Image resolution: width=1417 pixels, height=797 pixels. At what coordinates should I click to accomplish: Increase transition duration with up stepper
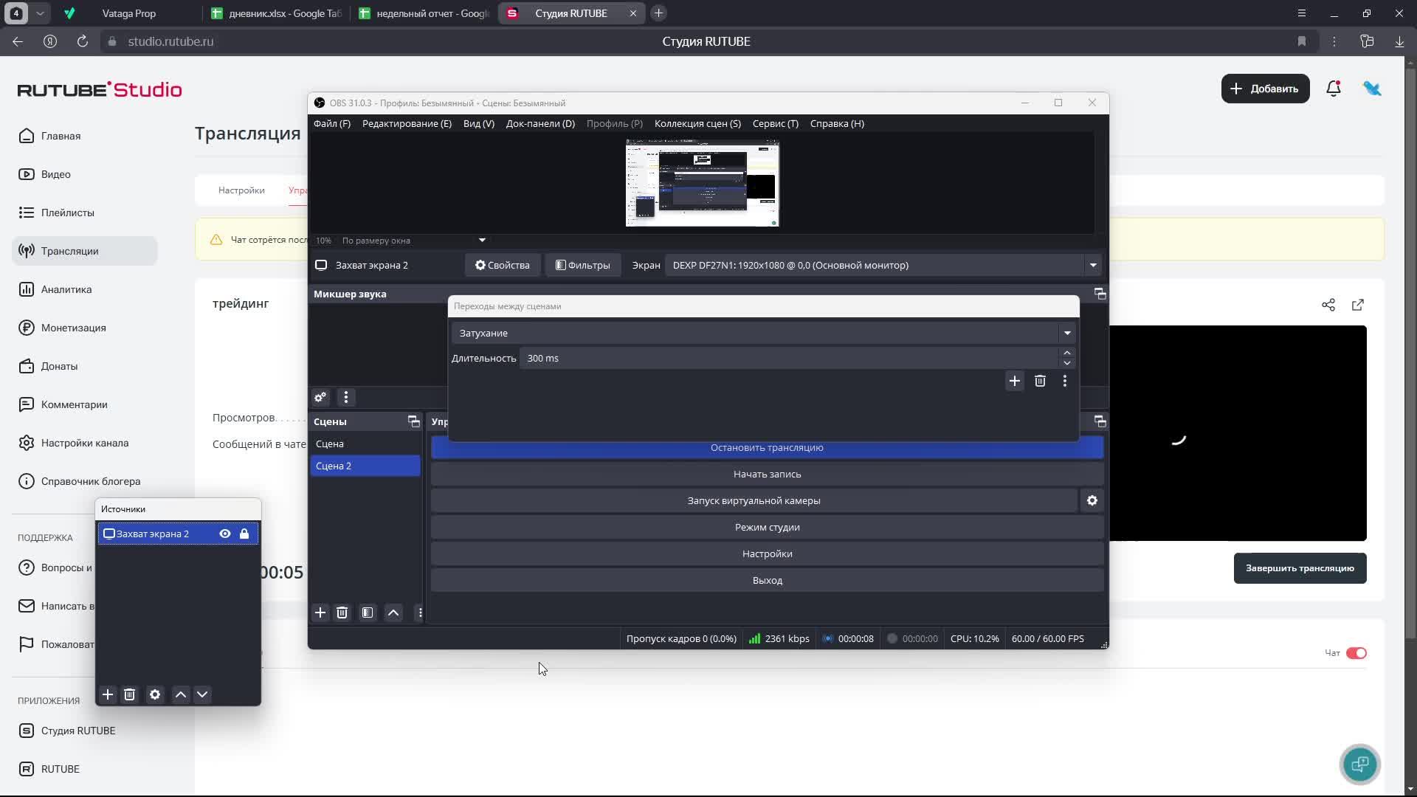[x=1067, y=353]
